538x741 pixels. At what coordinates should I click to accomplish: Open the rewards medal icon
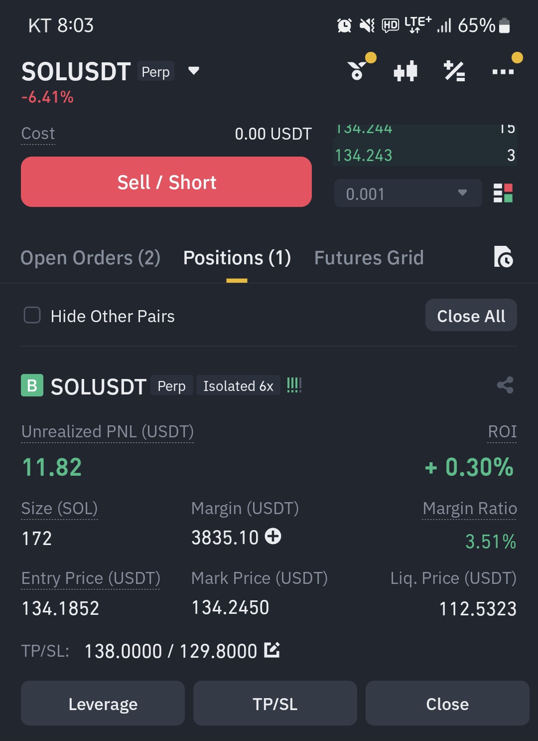click(357, 71)
